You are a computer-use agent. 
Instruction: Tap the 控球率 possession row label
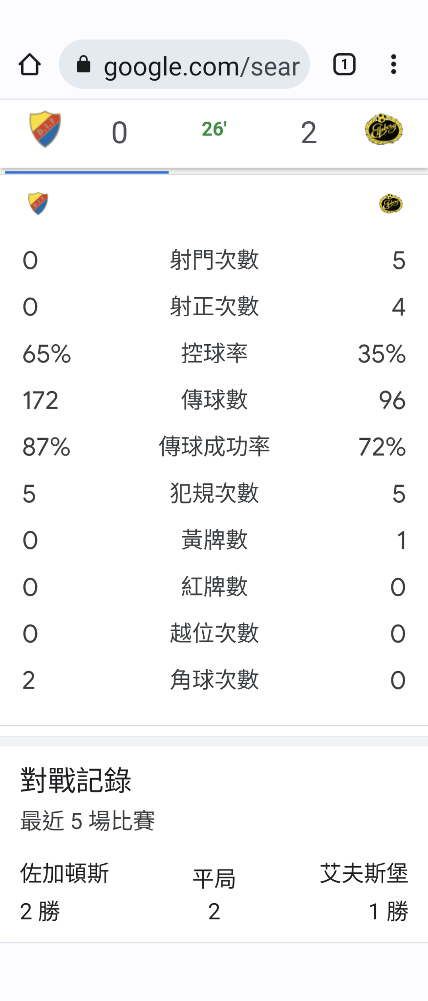[x=214, y=353]
